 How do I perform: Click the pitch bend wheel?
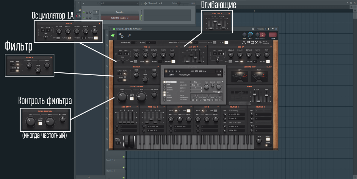point(126,141)
